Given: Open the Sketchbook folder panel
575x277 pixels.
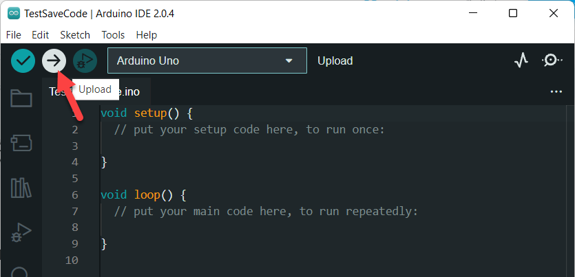Looking at the screenshot, I should 21,98.
